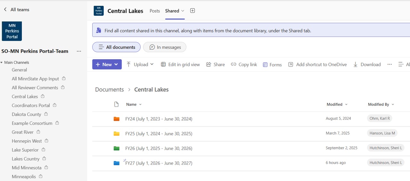
Task: Collapse the Main Channels section
Action: 2,62
